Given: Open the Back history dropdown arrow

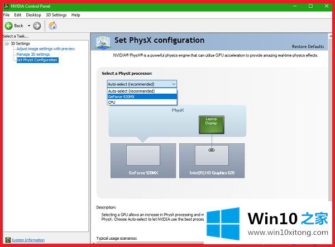Looking at the screenshot, I should click(x=29, y=26).
